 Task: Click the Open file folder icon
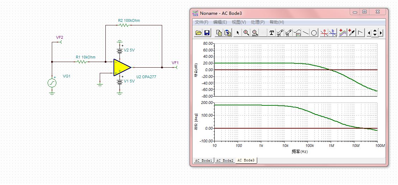pos(198,33)
